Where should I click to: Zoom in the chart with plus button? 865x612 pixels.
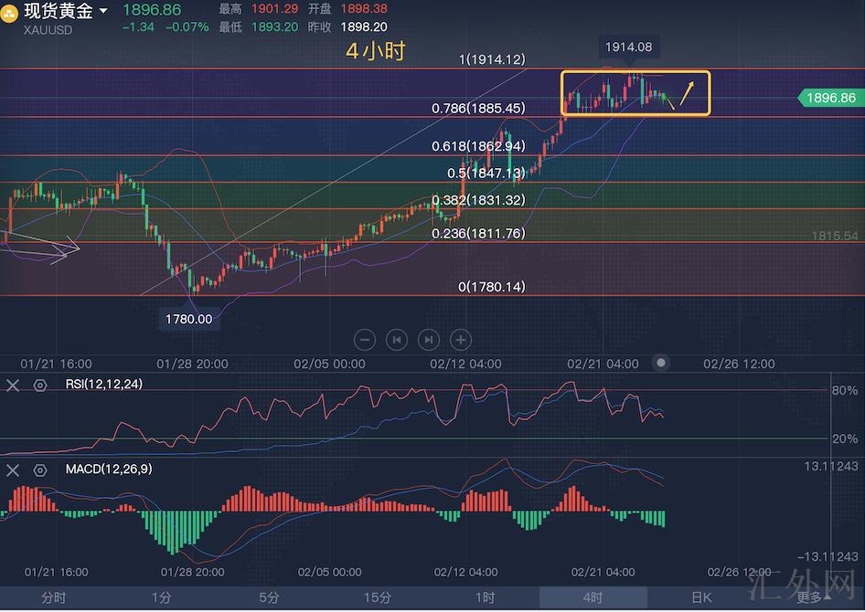click(461, 340)
